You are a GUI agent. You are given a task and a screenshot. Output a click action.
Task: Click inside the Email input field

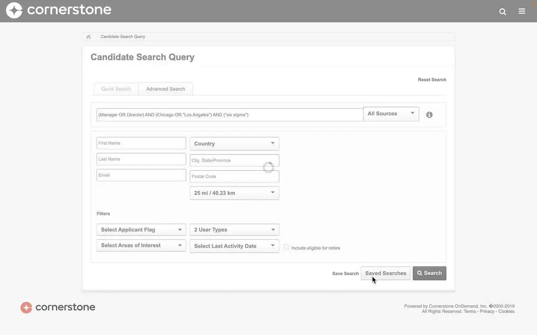point(141,174)
